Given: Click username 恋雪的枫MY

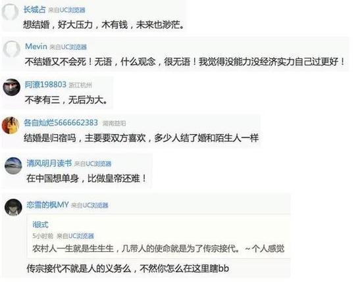Looking at the screenshot, I should pyautogui.click(x=47, y=204).
